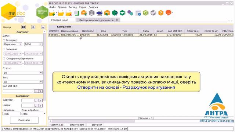Click the Показати button
This screenshot has height=132, width=235.
pyautogui.click(x=24, y=120)
